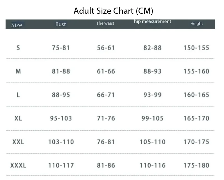Click hip value 93-99
The height and width of the screenshot is (180, 224).
click(153, 95)
